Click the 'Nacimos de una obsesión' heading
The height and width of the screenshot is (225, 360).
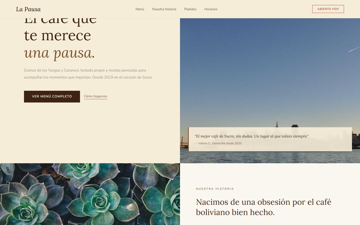263,207
